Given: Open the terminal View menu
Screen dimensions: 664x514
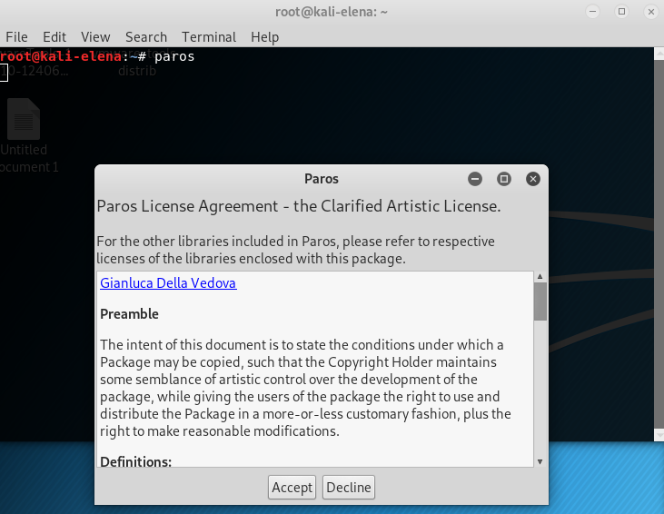Looking at the screenshot, I should coord(95,37).
